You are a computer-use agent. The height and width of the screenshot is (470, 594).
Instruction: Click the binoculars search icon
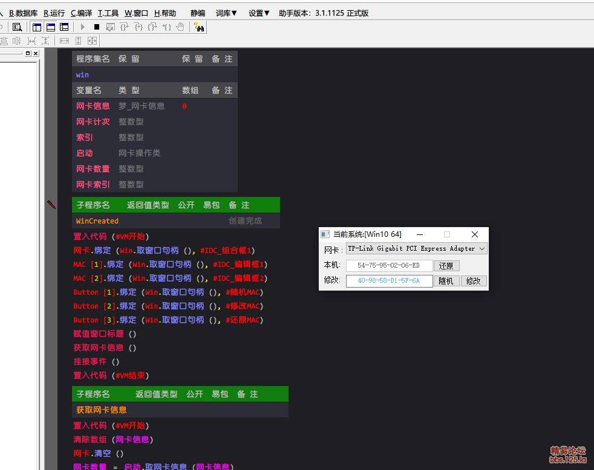[199, 27]
